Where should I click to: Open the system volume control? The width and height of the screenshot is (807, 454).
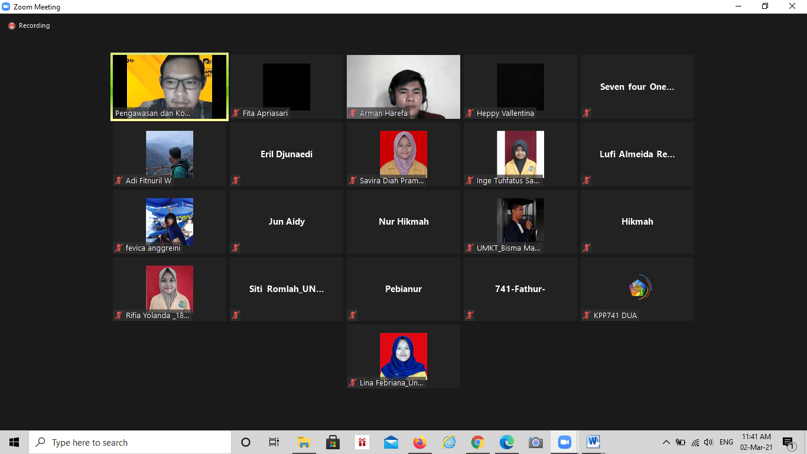tap(708, 442)
